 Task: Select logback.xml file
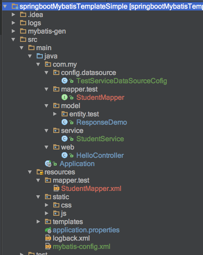click(71, 238)
